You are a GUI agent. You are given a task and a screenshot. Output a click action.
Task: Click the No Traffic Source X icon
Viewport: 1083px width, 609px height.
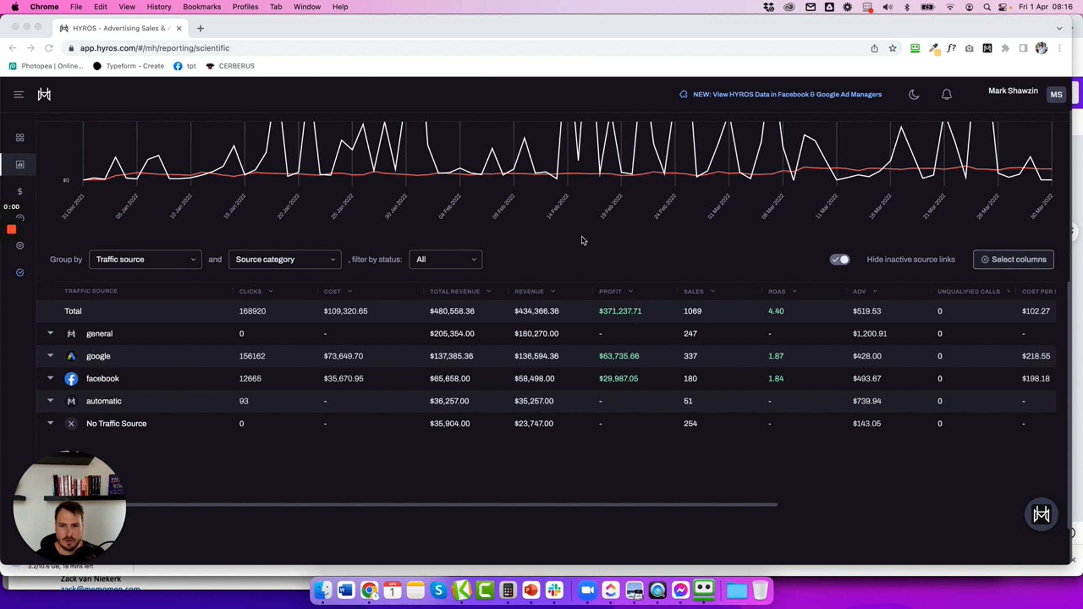pyautogui.click(x=71, y=424)
